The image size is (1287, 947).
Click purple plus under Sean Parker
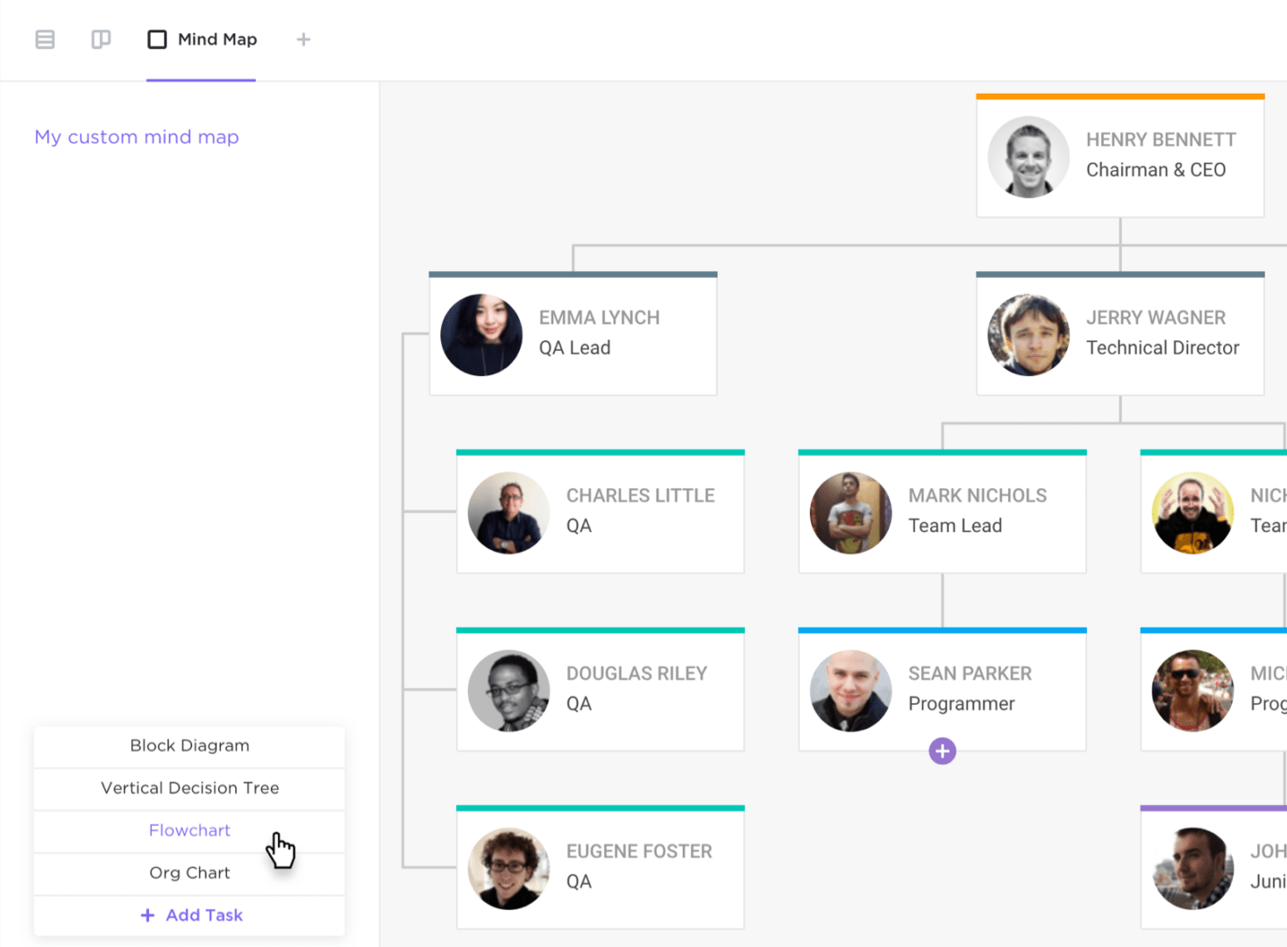(x=942, y=751)
